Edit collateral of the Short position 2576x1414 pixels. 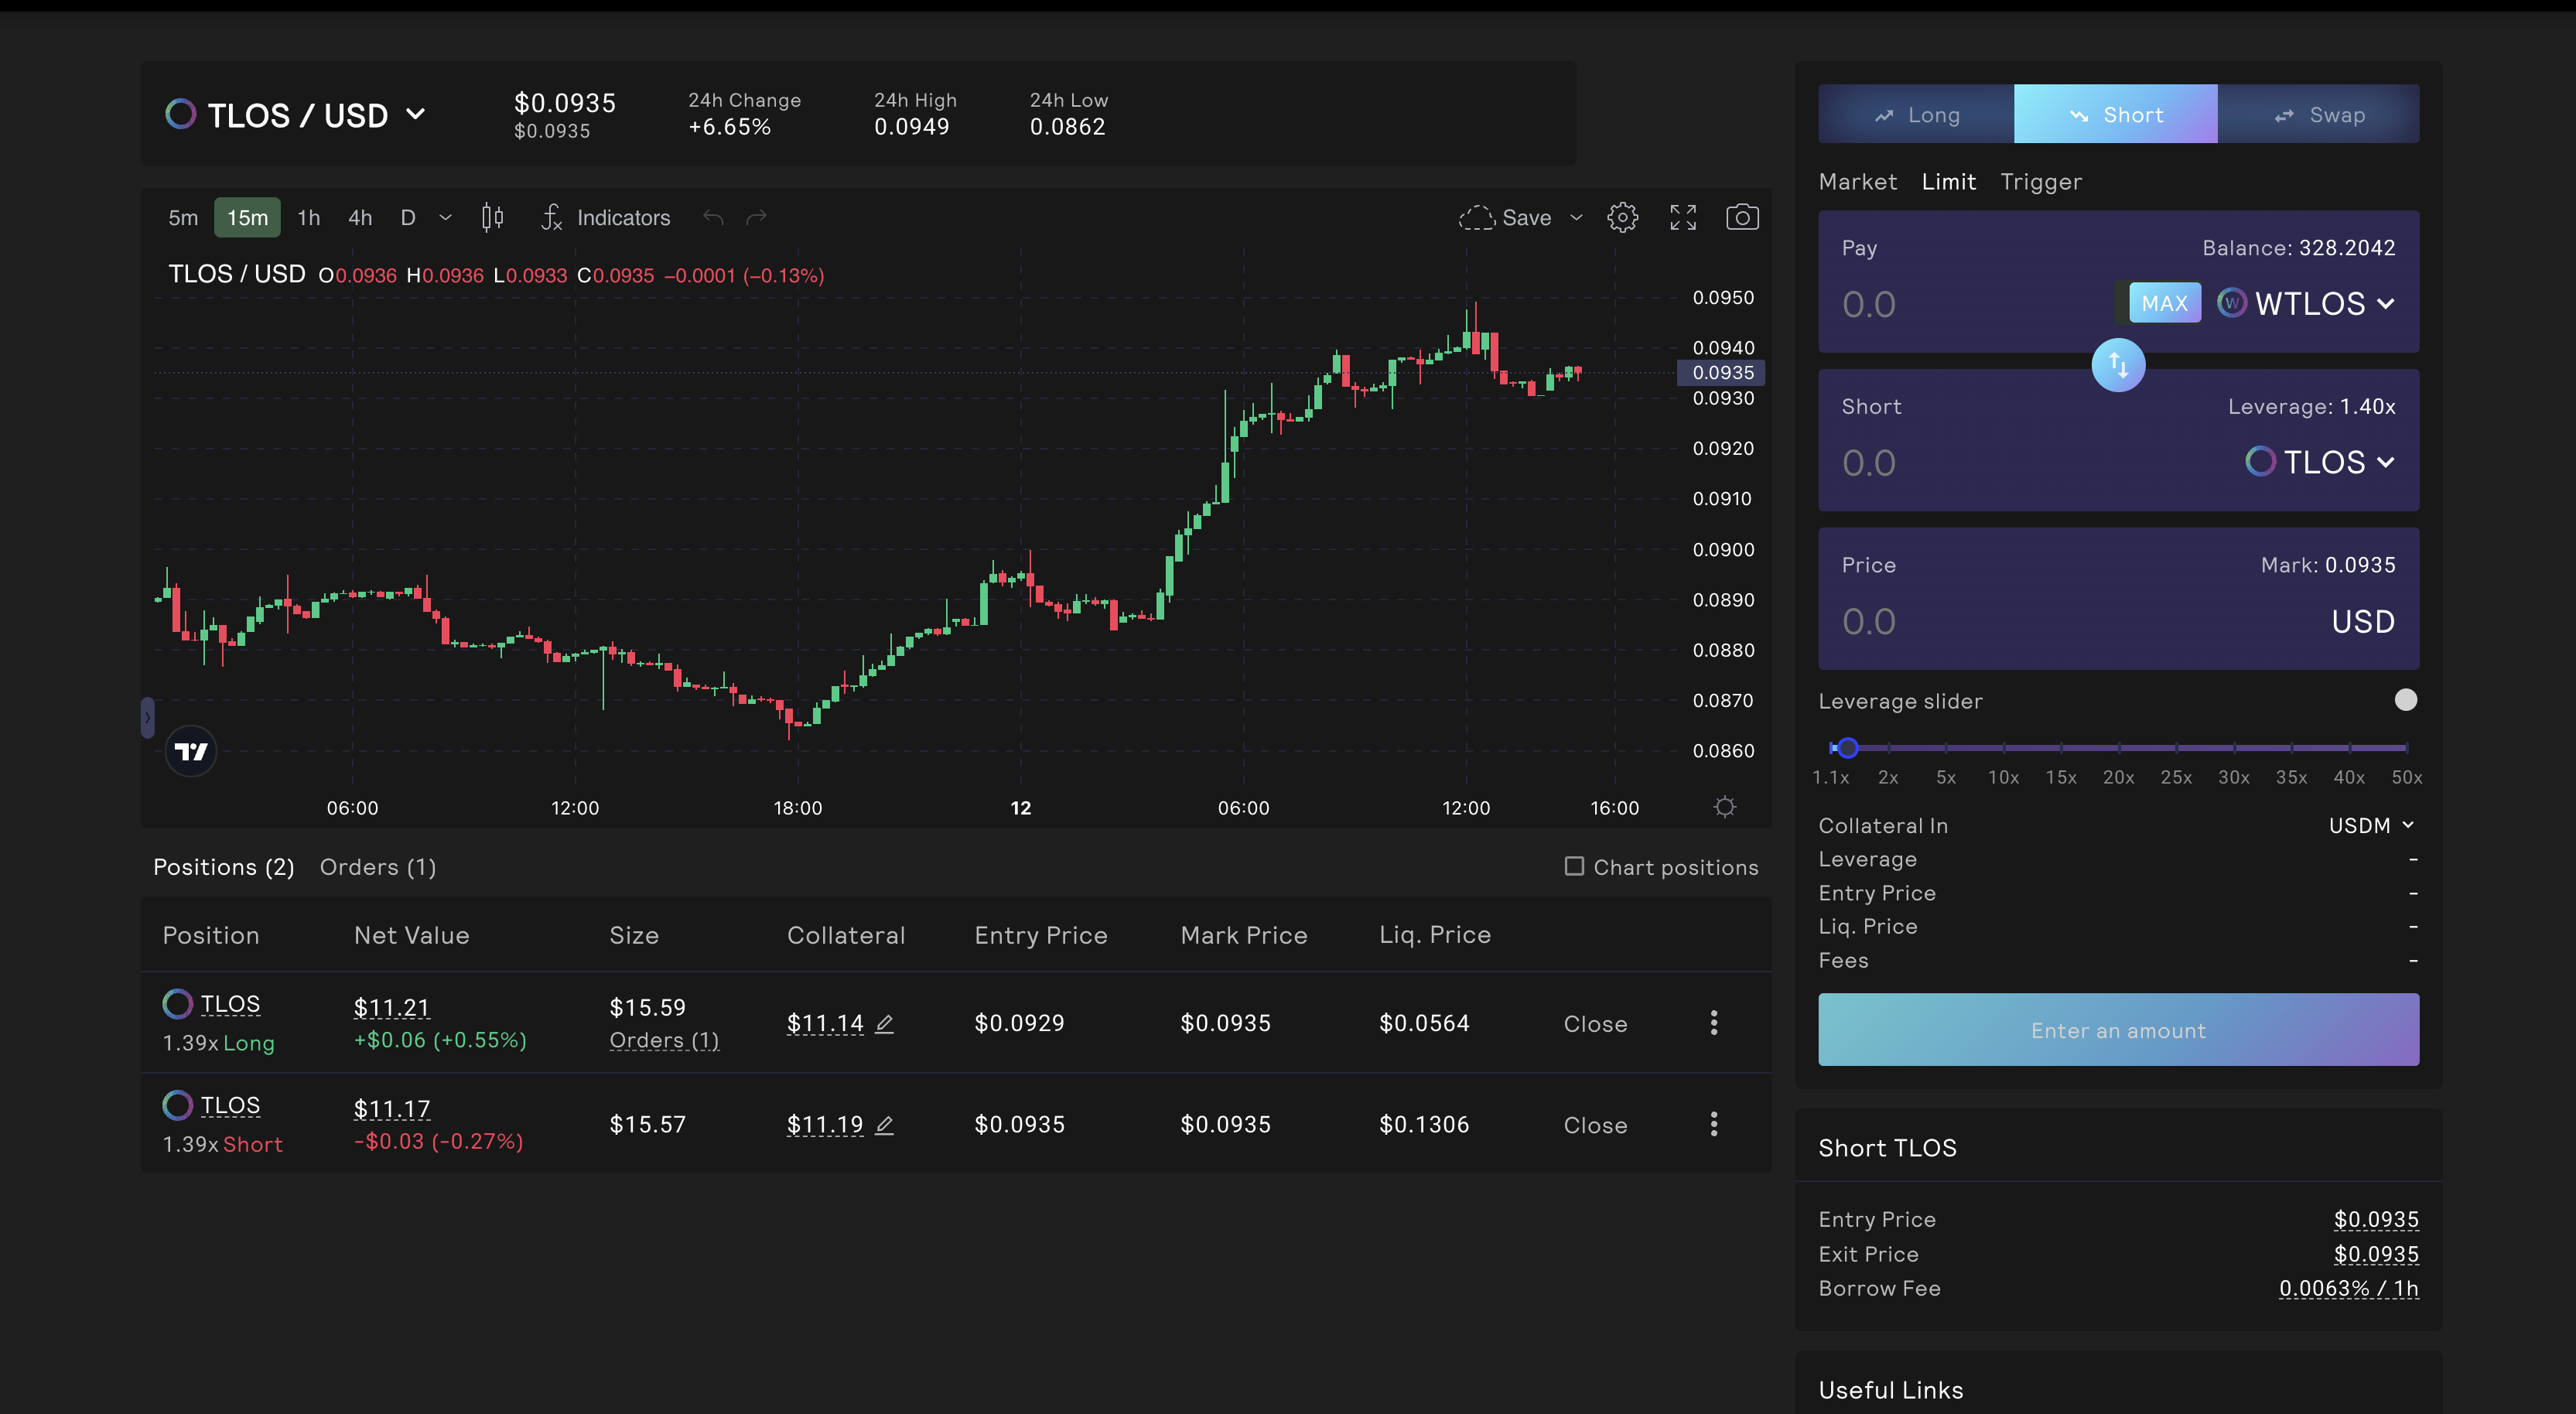tap(884, 1125)
